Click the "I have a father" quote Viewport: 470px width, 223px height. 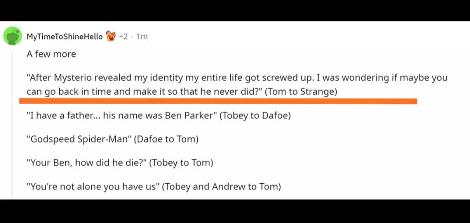122,116
